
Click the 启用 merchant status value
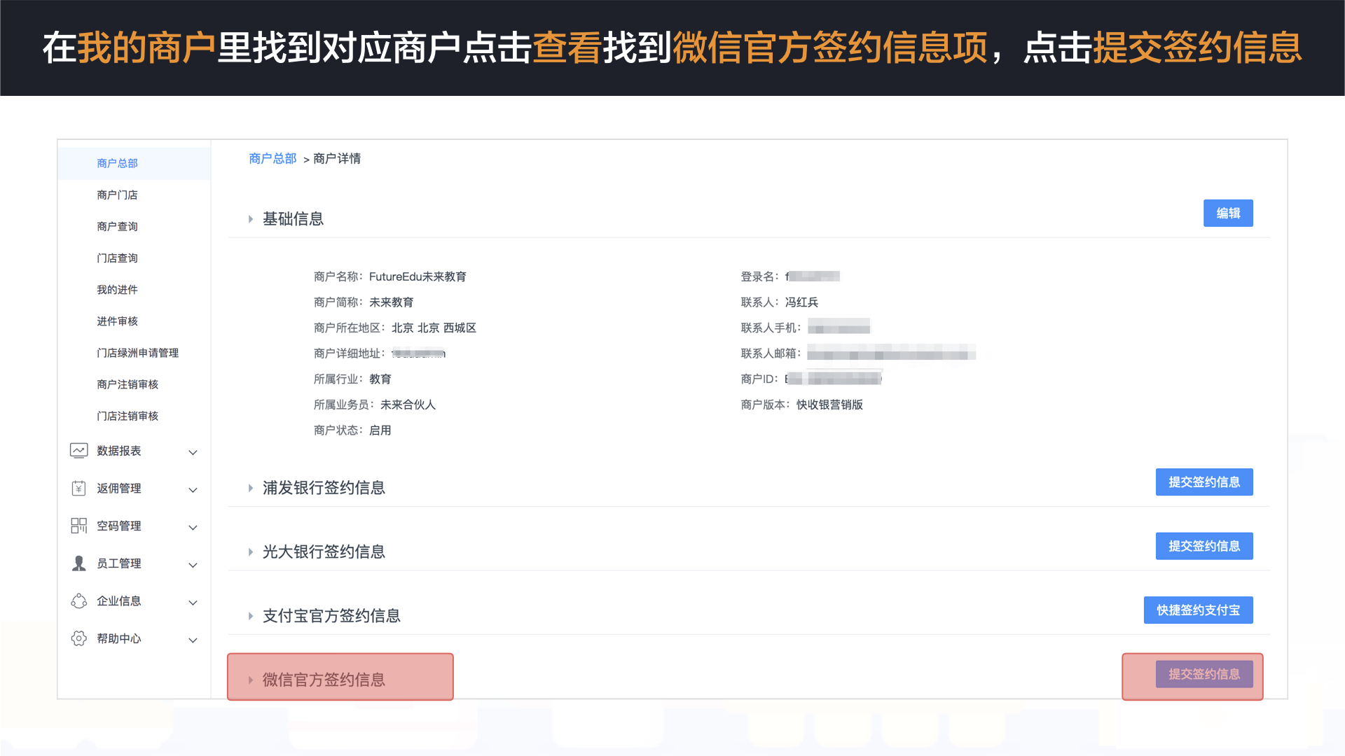380,430
